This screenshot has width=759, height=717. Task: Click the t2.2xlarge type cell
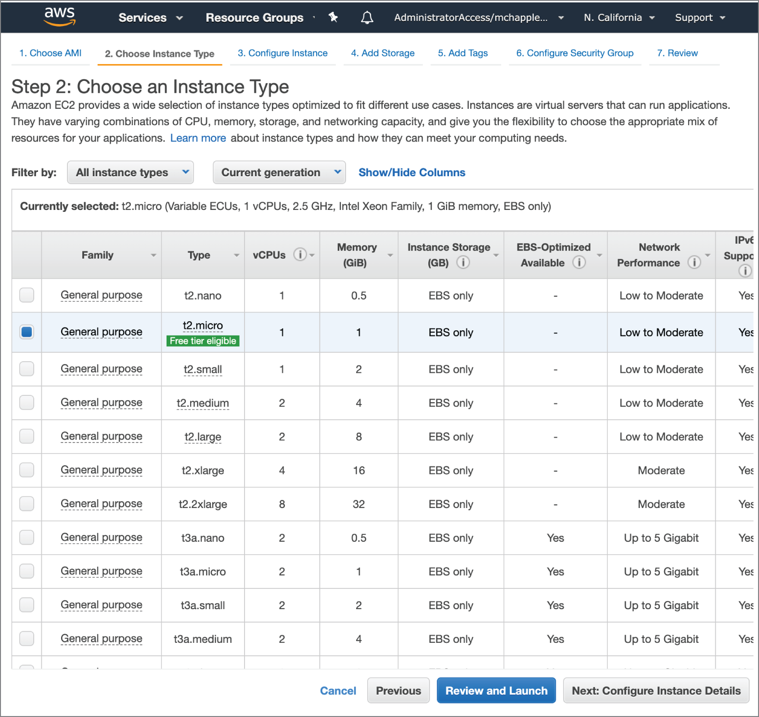pos(203,504)
